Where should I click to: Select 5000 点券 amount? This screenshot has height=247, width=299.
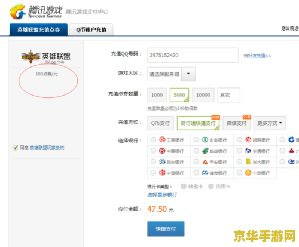tap(179, 95)
